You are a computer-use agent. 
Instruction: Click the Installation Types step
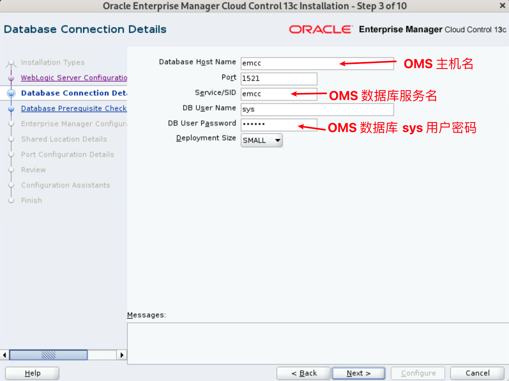53,62
